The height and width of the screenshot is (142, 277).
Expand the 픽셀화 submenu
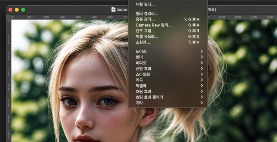coord(168,86)
